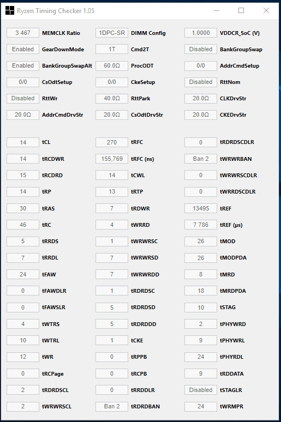Select the tMOD value field
This screenshot has width=281, height=422.
point(201,241)
